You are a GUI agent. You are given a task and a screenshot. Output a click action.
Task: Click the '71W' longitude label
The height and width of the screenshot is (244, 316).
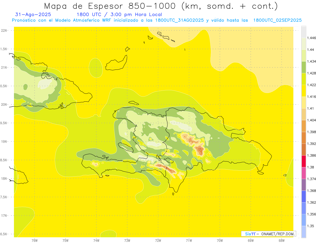[189, 241]
